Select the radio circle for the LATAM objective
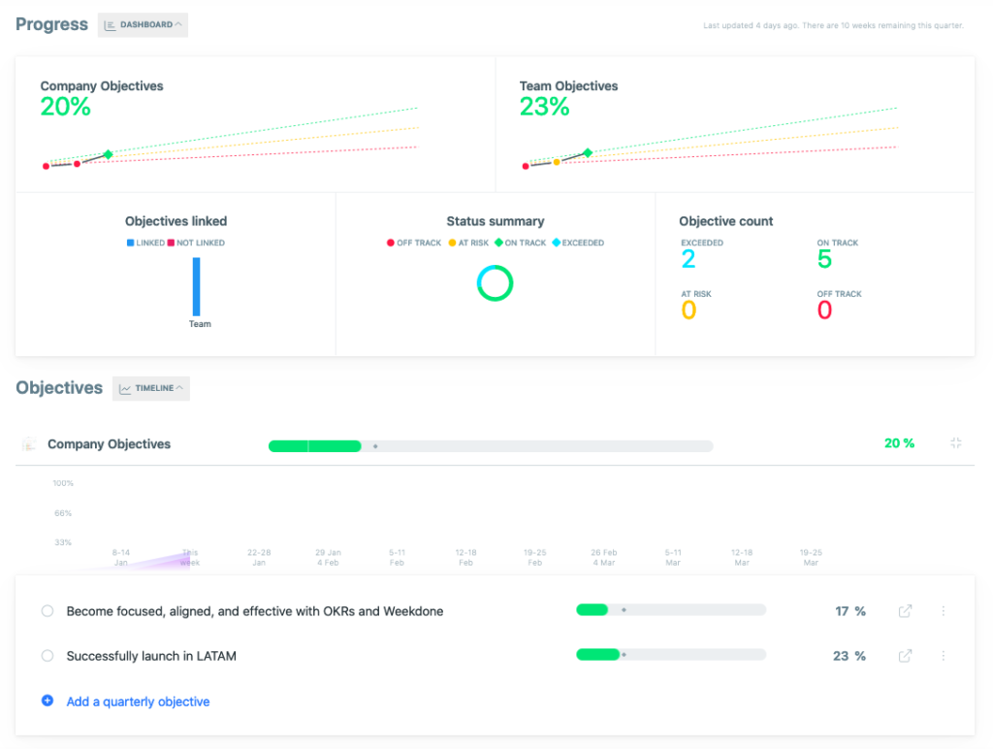 tap(47, 656)
